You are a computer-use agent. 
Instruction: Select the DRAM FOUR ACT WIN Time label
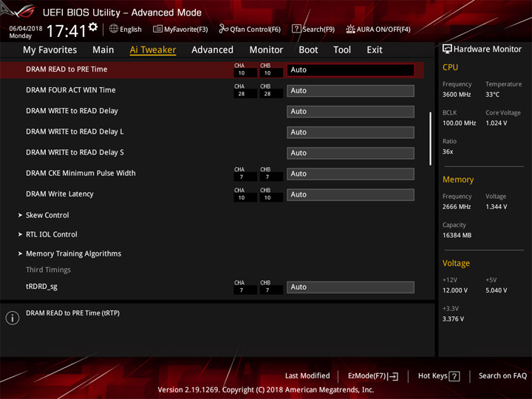(x=71, y=90)
